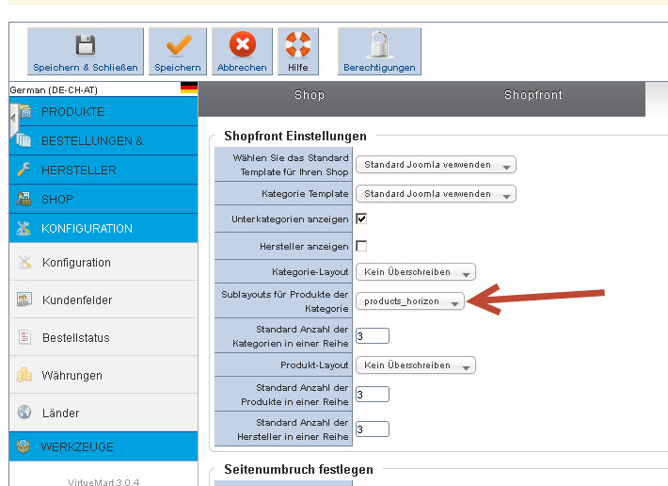Click the Währungen coins icon in sidebar
This screenshot has height=486, width=668.
[x=25, y=375]
